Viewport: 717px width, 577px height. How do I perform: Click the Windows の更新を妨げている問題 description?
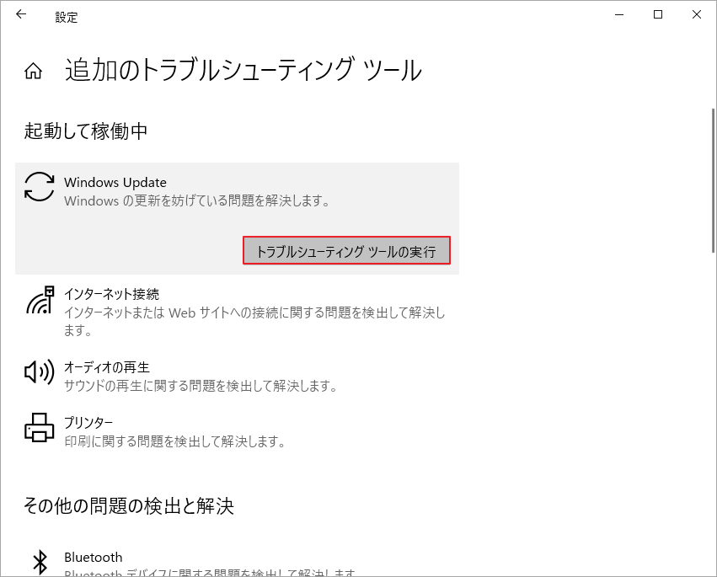197,200
